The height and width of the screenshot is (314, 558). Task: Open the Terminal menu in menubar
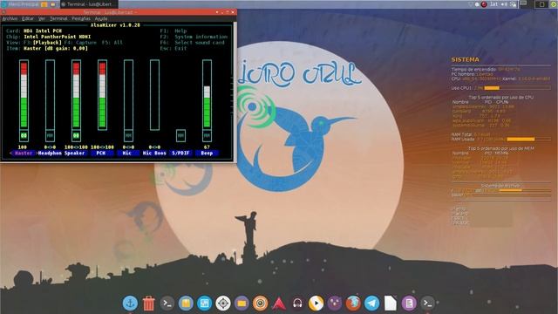tap(58, 18)
